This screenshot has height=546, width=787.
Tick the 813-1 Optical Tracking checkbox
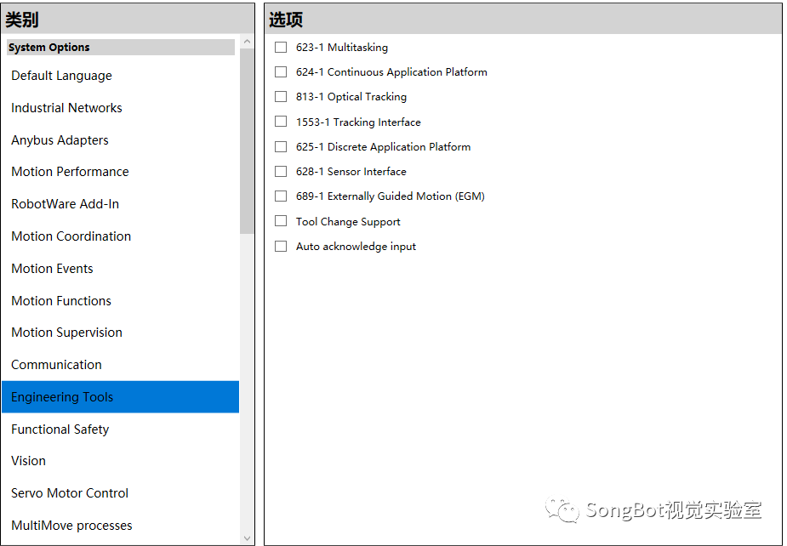point(281,96)
